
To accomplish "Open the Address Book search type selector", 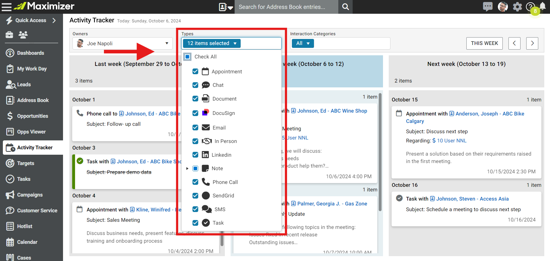I will point(226,7).
